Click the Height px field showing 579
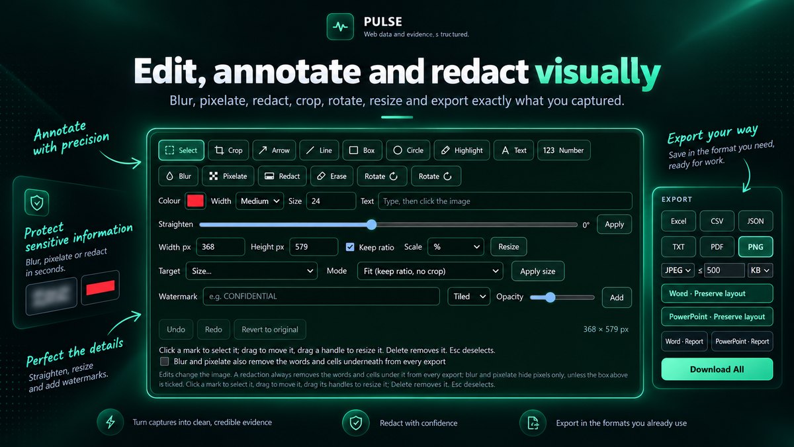 click(314, 247)
